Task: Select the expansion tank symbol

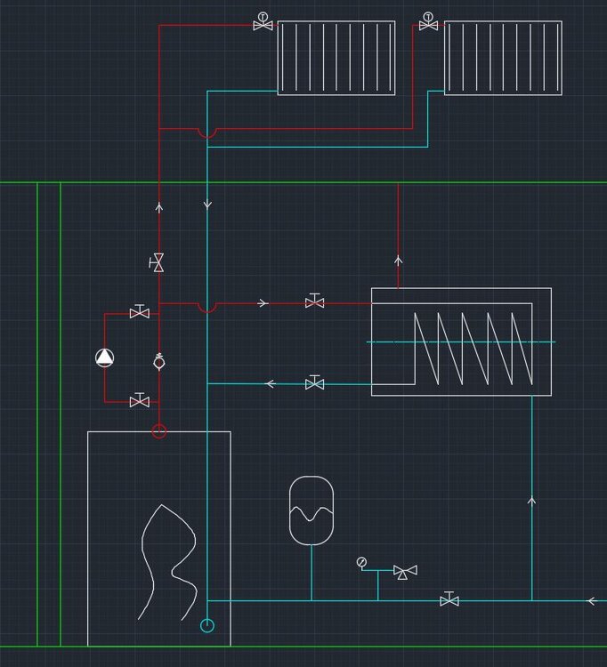Action: tap(312, 510)
